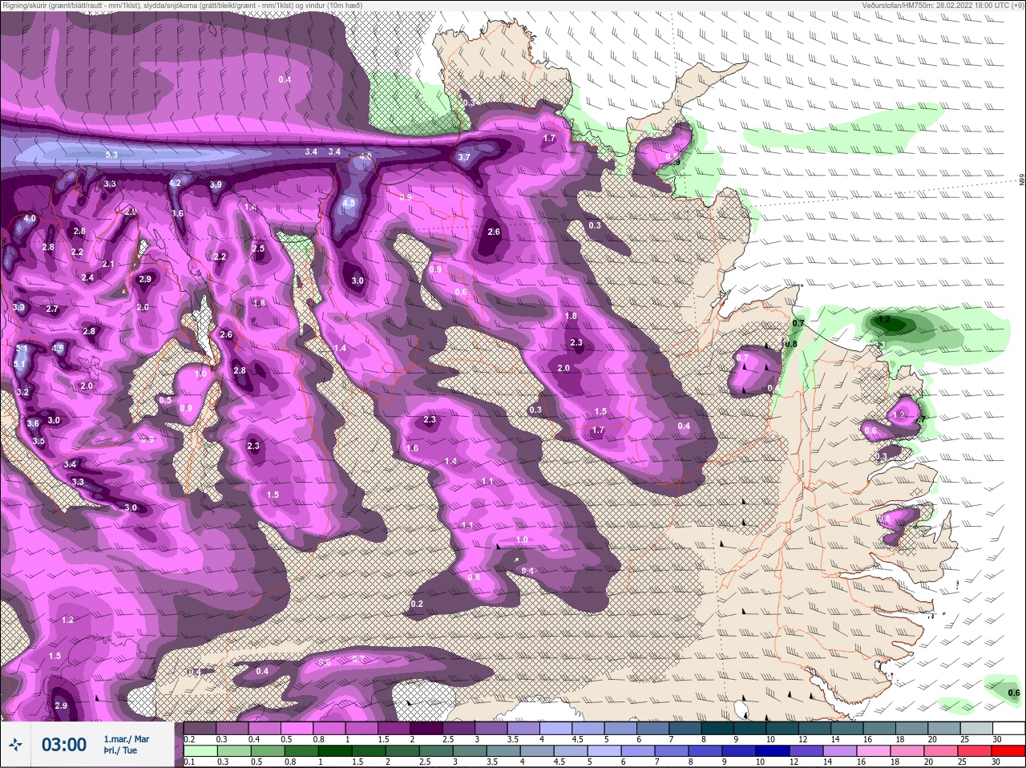1026x768 pixels.
Task: Click the 2.5 map value
Action: coord(258,249)
